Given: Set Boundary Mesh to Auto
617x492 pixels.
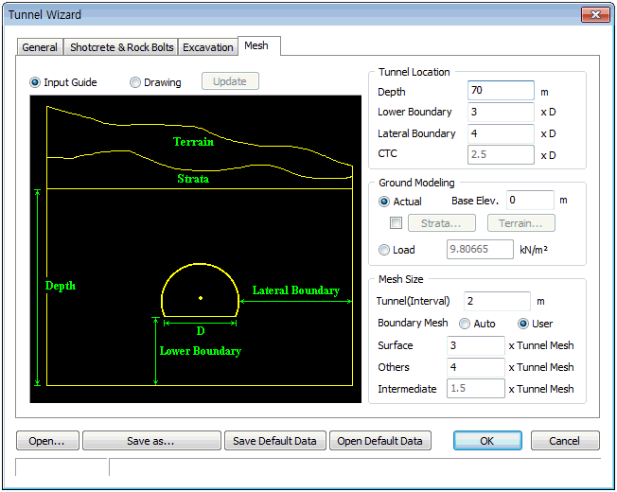Looking at the screenshot, I should point(465,324).
